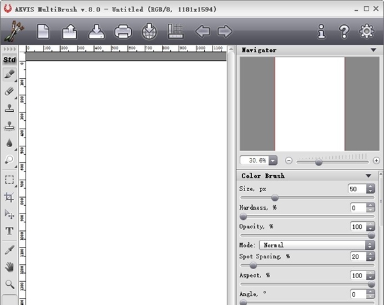Click the Size px value field
Image resolution: width=384 pixels, height=305 pixels.
(357, 189)
